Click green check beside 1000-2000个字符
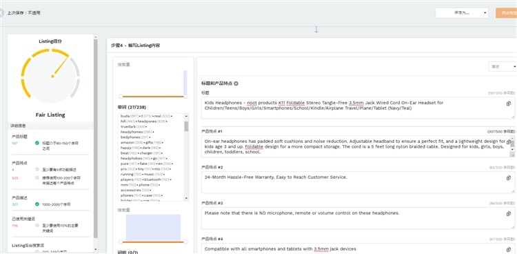 tap(37, 204)
